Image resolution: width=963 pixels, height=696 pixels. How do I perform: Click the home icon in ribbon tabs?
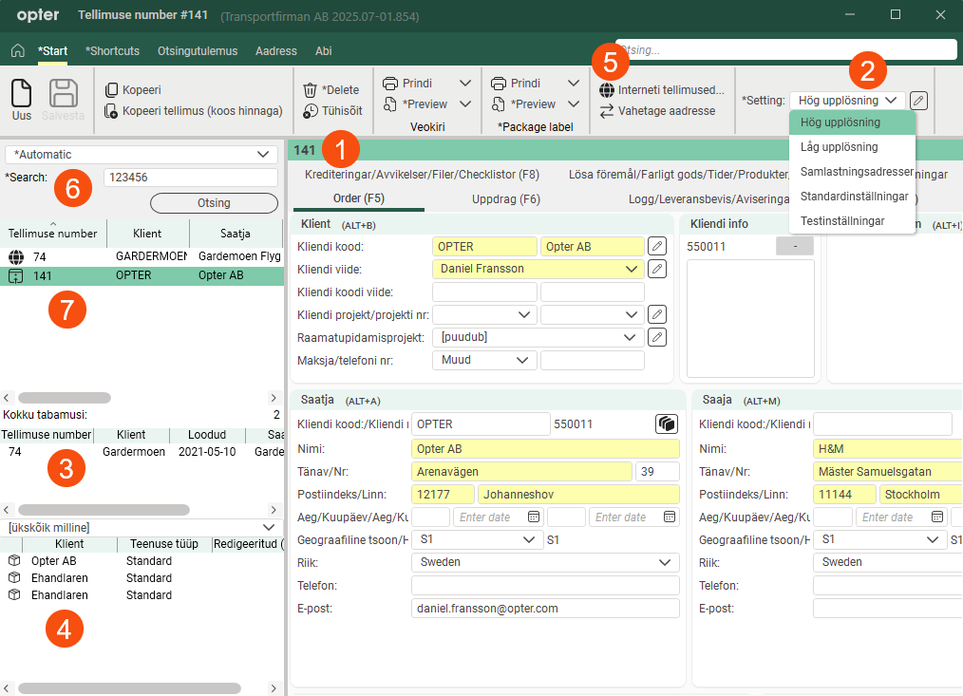17,51
